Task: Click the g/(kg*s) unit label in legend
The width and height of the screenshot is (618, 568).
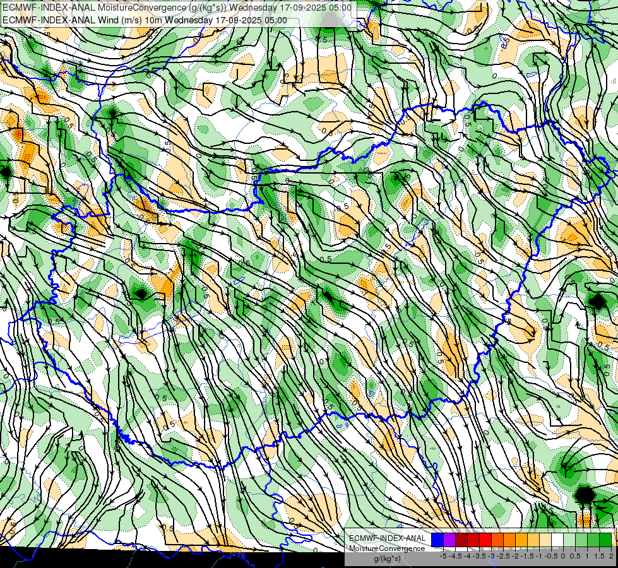Action: coord(387,559)
